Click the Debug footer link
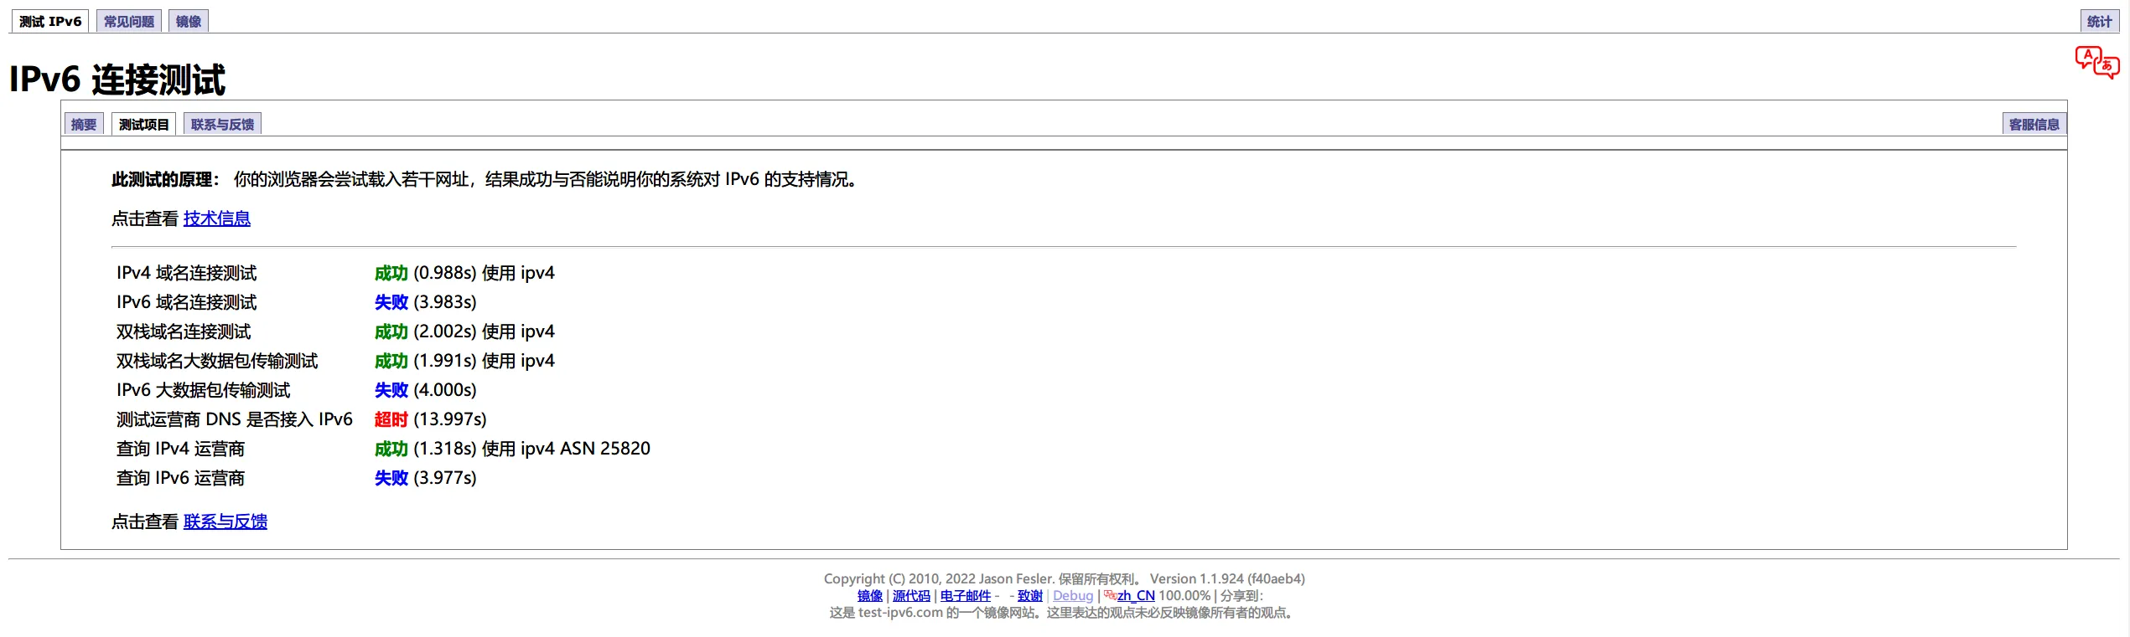2130x637 pixels. pos(1073,596)
